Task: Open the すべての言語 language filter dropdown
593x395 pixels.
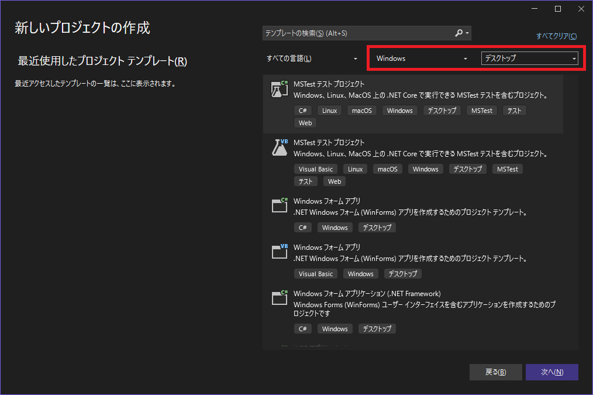Action: coord(312,59)
